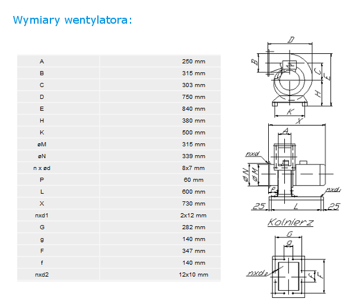Screen dimensions: 356x308
Task: Select the uppercase row label "F"
Action: pyautogui.click(x=42, y=251)
